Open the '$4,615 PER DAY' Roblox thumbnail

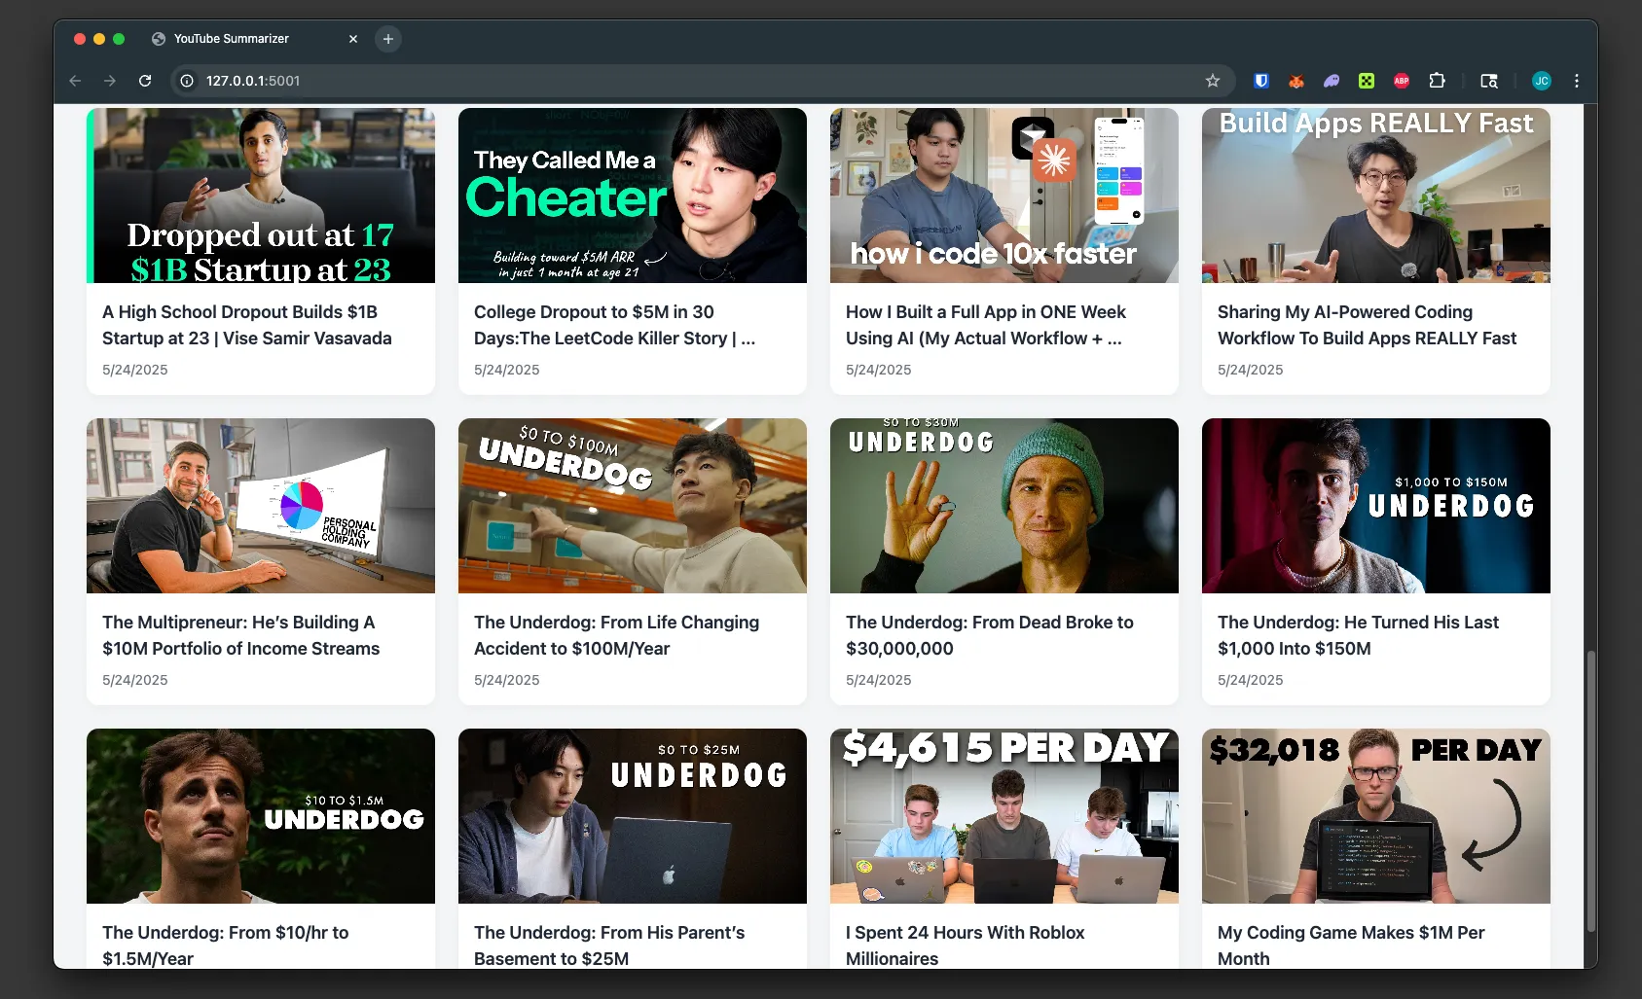pyautogui.click(x=1003, y=815)
